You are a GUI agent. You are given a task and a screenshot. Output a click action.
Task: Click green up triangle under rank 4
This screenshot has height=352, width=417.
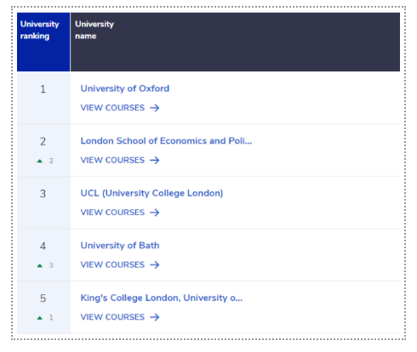pos(40,265)
